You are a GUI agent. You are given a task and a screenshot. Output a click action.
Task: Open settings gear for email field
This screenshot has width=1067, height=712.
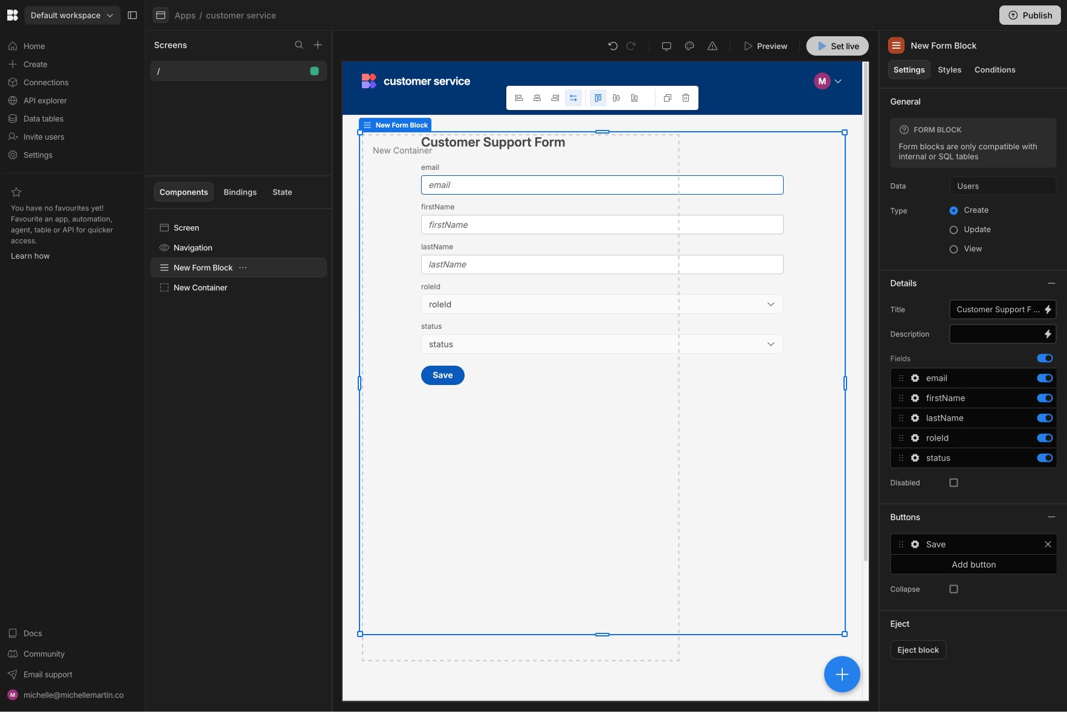click(x=915, y=378)
